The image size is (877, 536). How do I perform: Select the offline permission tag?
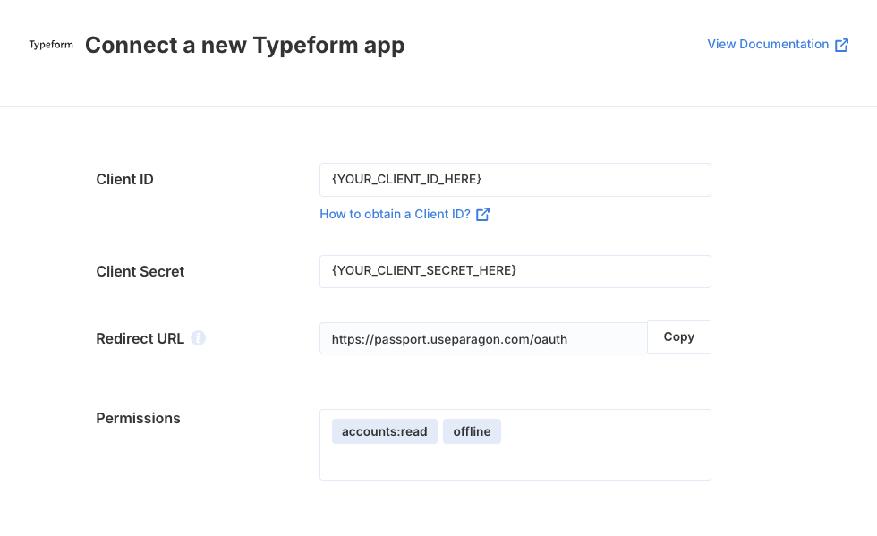pos(472,431)
